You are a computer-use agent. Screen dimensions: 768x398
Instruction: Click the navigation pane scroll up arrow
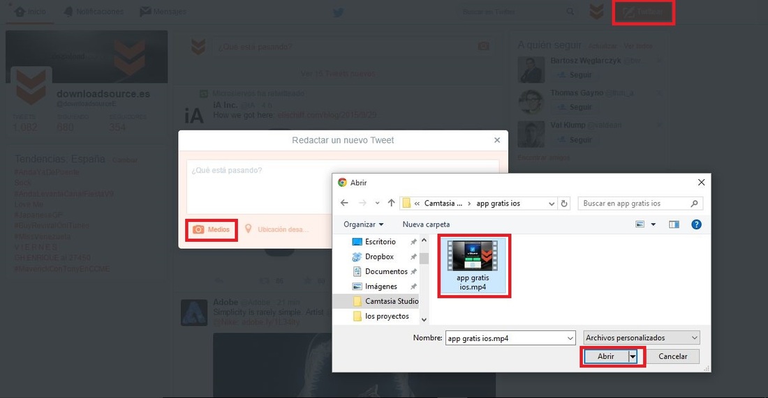click(424, 240)
